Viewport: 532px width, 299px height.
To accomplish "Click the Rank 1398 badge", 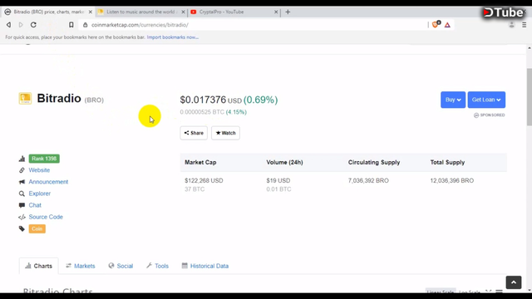I will [x=44, y=159].
